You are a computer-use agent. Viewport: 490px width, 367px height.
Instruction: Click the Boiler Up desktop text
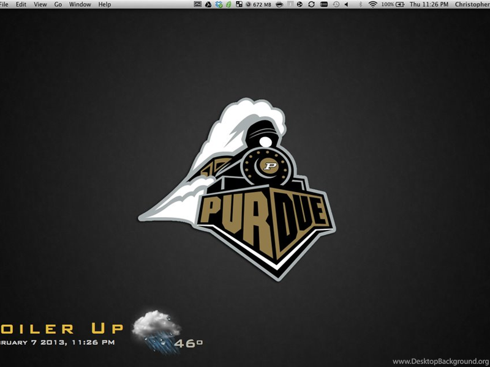point(62,328)
